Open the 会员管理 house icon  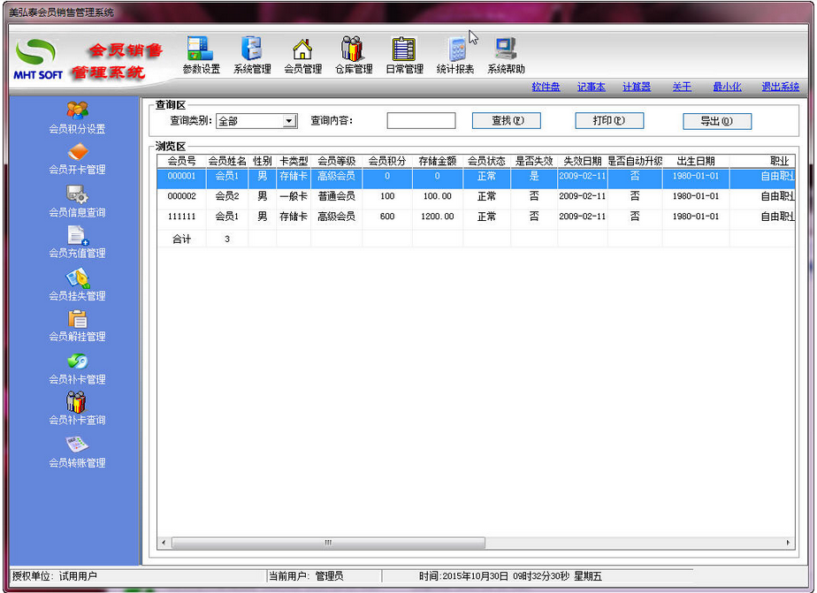pos(302,55)
